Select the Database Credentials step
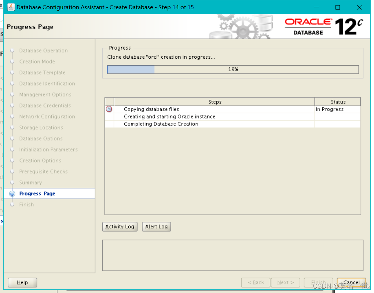 pyautogui.click(x=45, y=106)
